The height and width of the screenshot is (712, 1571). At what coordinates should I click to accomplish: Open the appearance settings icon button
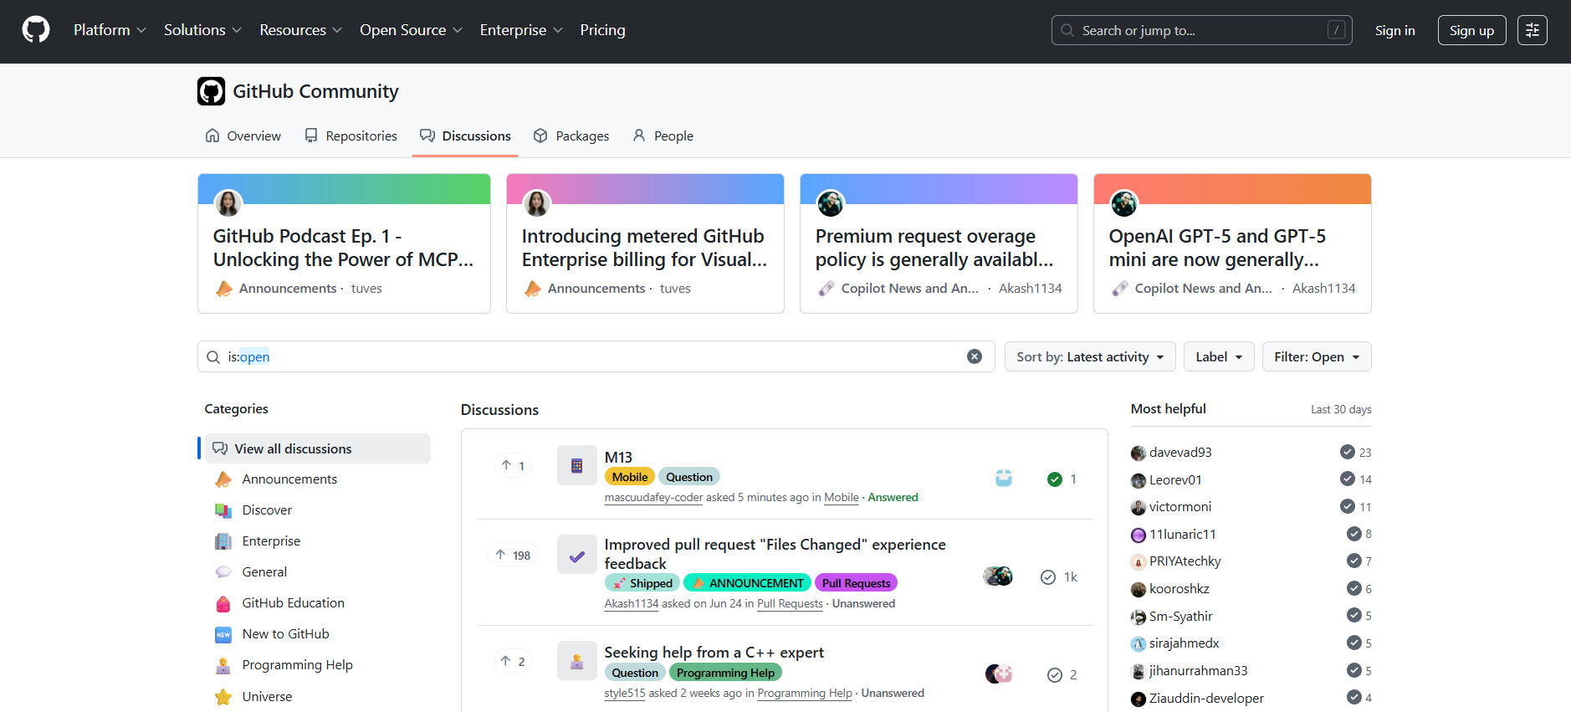pyautogui.click(x=1532, y=30)
